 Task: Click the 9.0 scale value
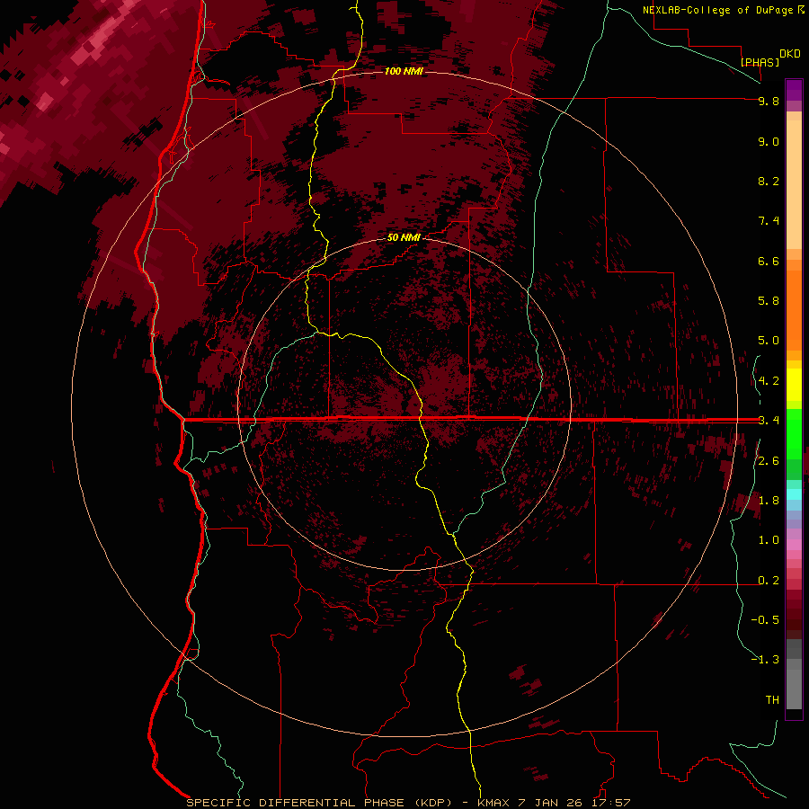(769, 141)
